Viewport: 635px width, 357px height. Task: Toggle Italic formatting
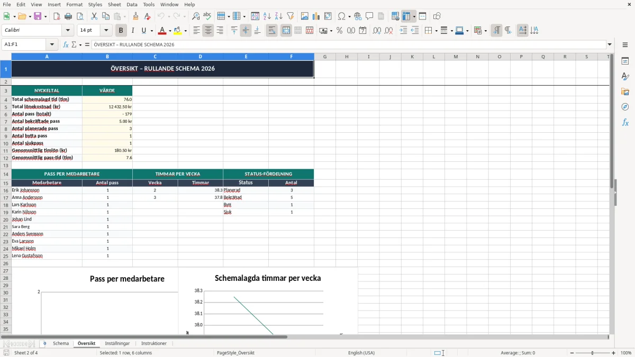[133, 31]
